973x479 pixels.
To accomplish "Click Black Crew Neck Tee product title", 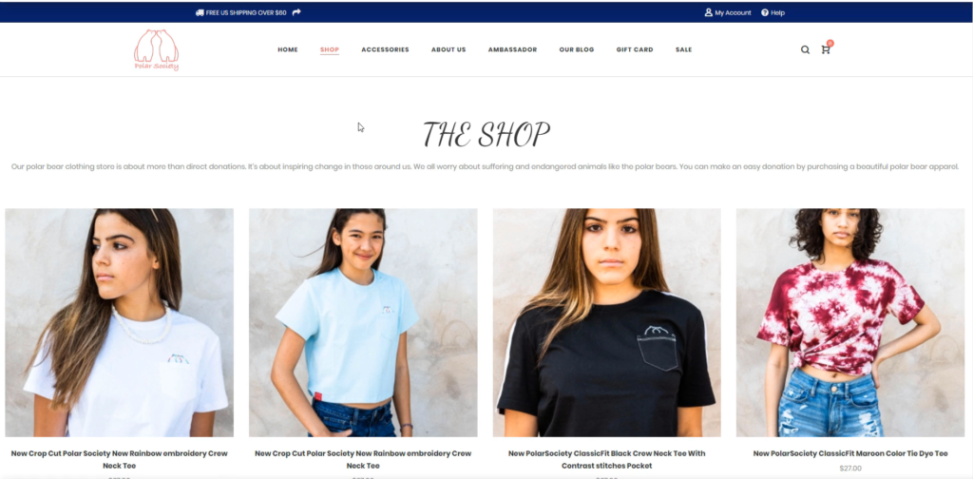I will (x=607, y=459).
